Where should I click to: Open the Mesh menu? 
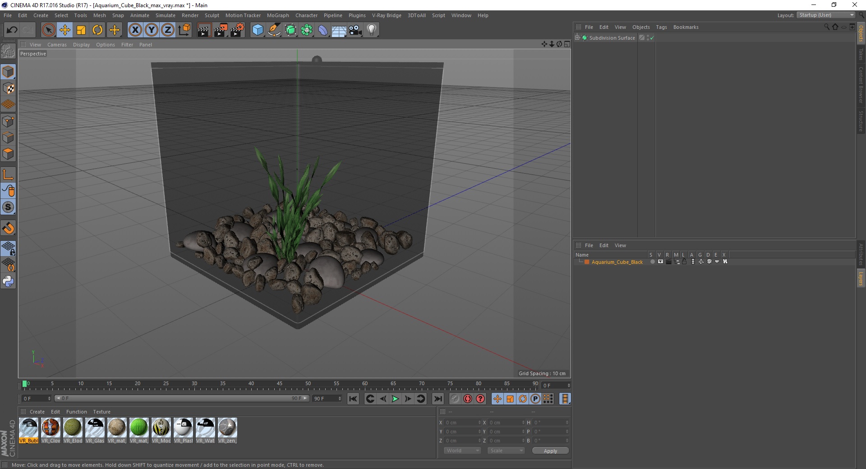point(100,15)
